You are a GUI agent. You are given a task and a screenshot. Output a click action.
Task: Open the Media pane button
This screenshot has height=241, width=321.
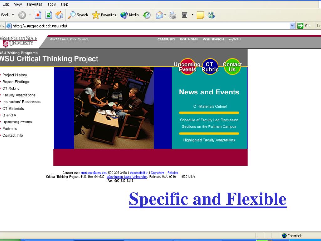click(x=129, y=15)
